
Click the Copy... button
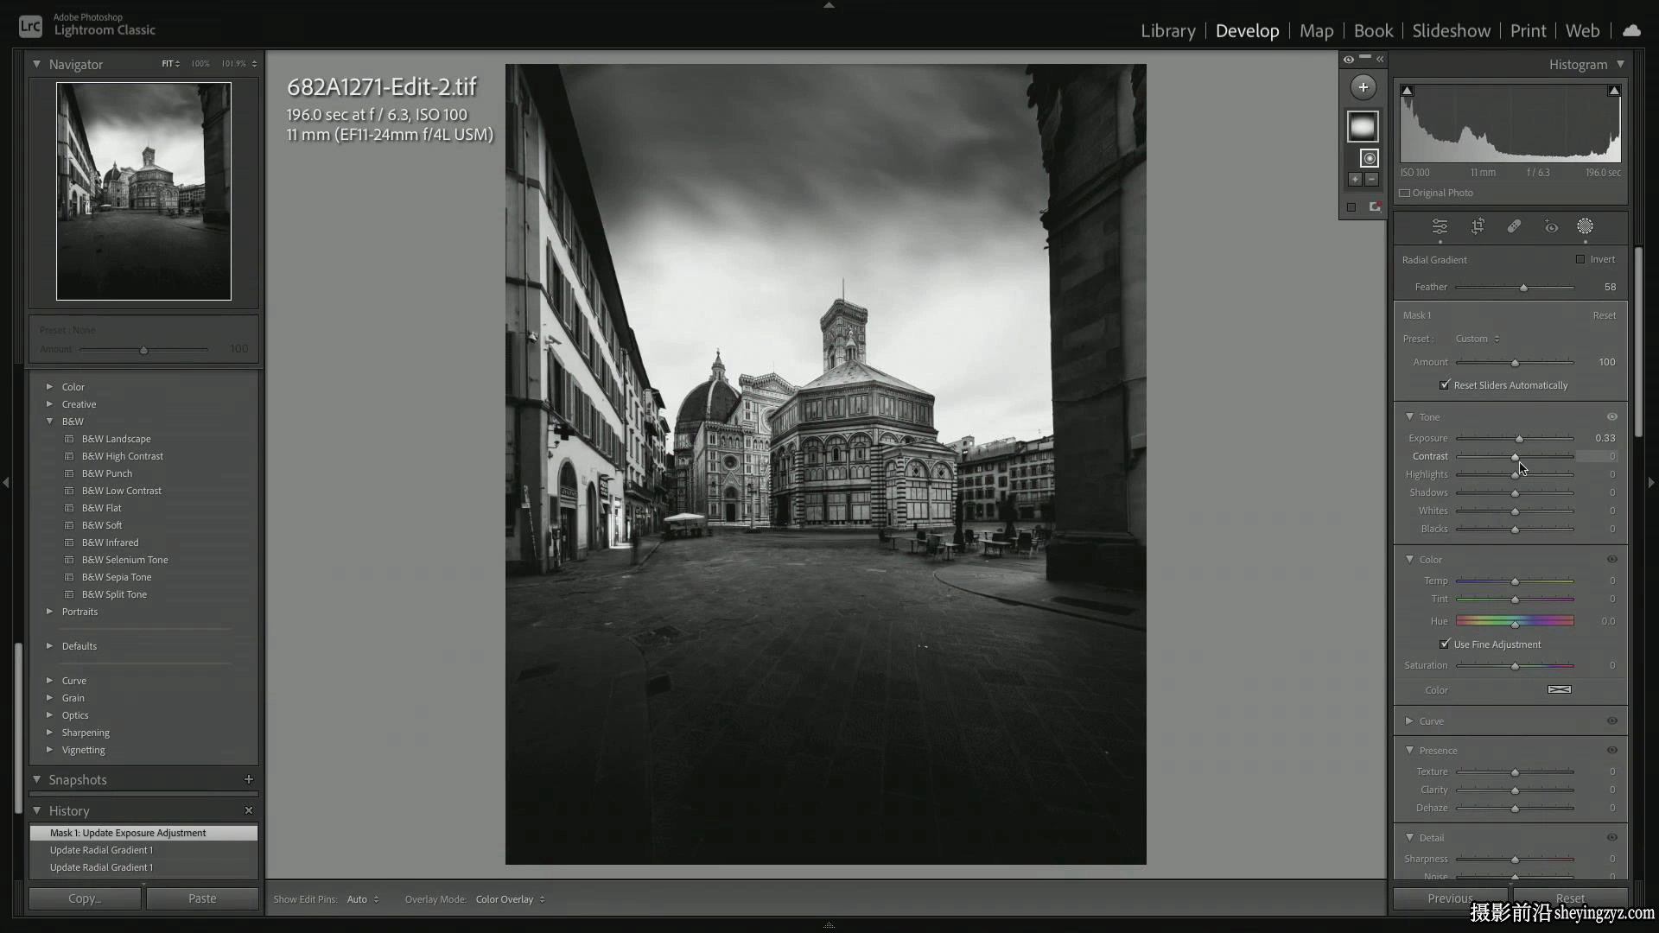pyautogui.click(x=85, y=898)
